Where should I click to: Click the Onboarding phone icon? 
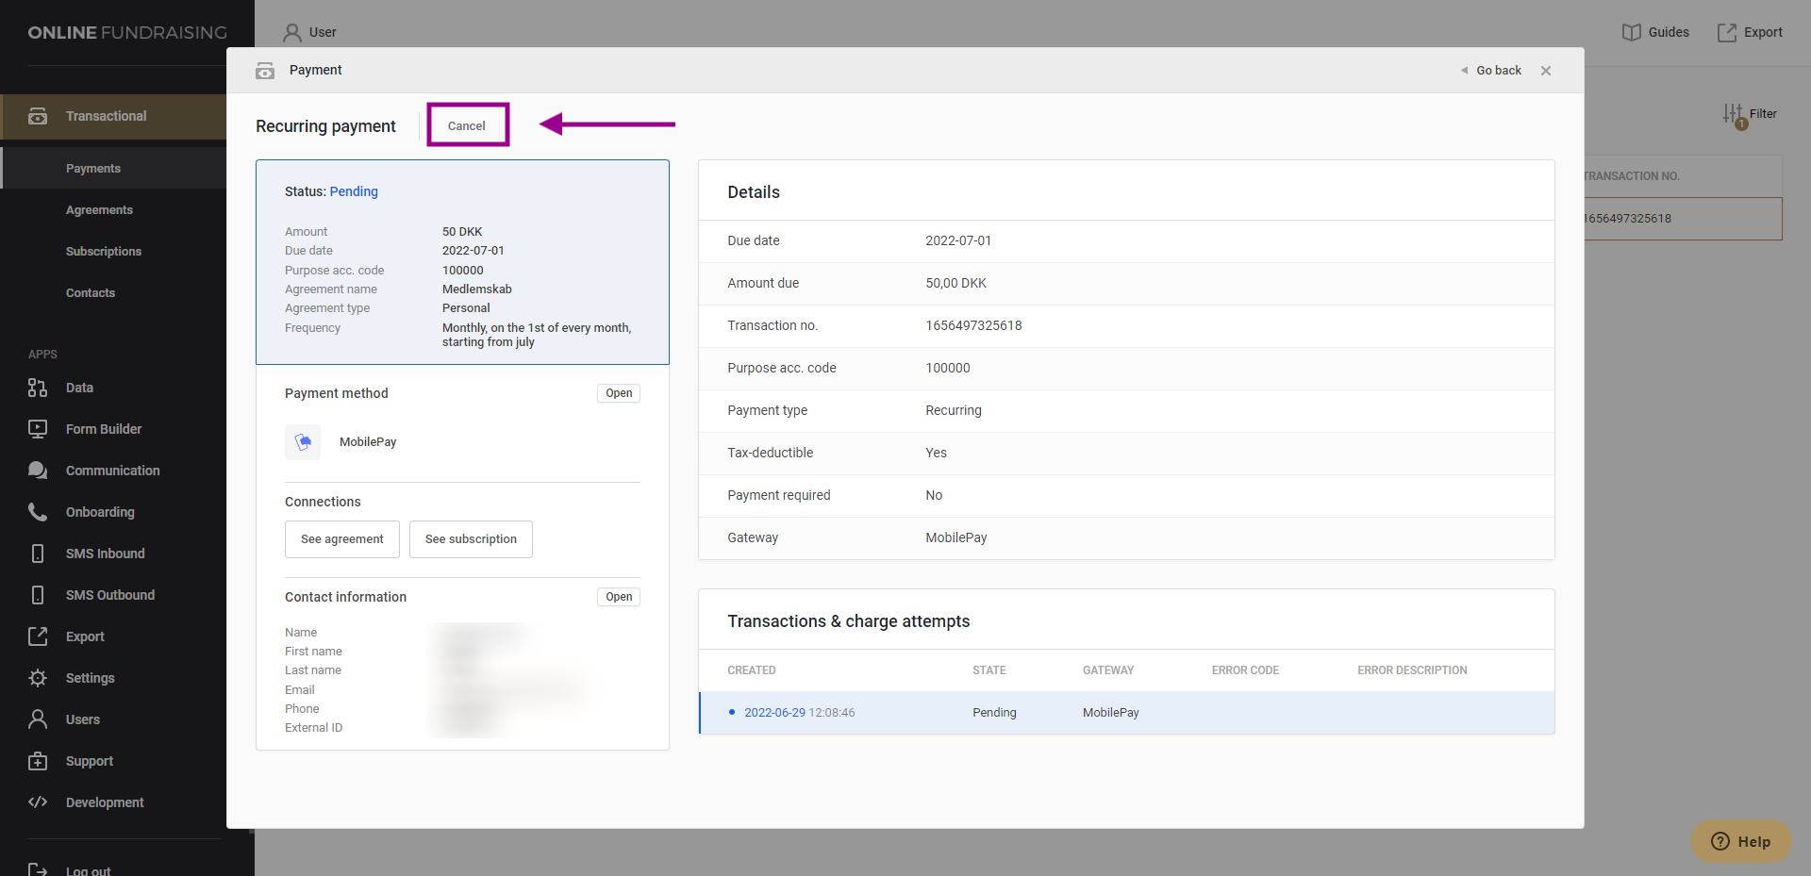[x=38, y=512]
